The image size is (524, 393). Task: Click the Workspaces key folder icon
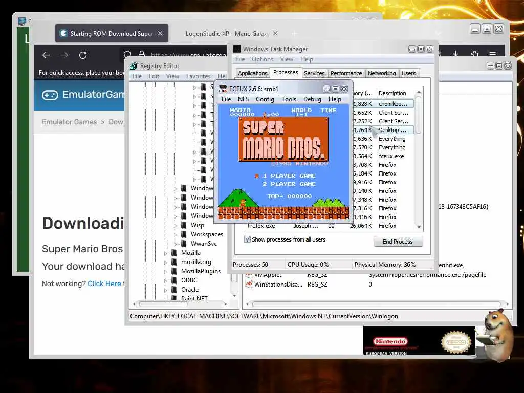[184, 234]
